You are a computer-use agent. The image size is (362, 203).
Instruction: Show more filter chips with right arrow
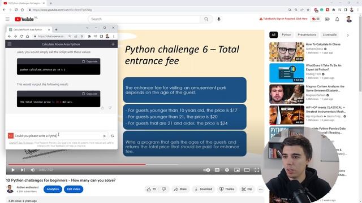[347, 35]
